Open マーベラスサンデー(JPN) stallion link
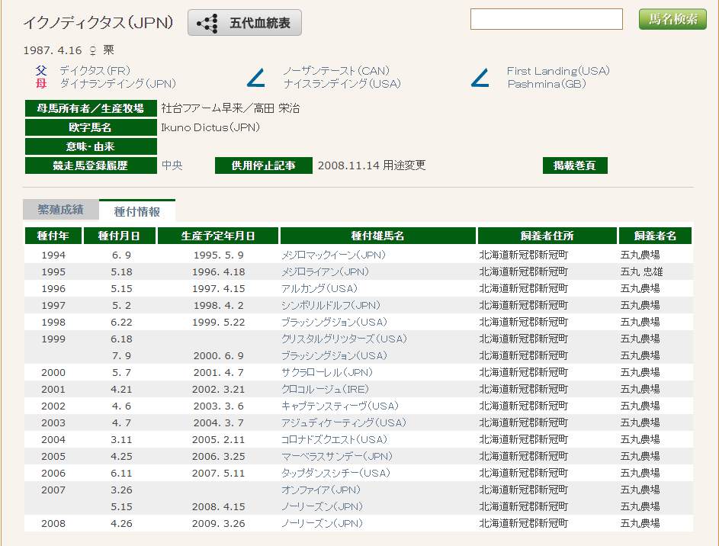The width and height of the screenshot is (719, 546). pos(337,456)
